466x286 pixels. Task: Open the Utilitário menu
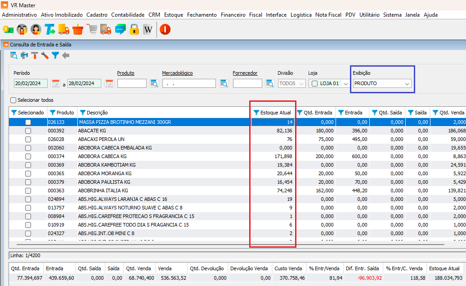click(369, 14)
